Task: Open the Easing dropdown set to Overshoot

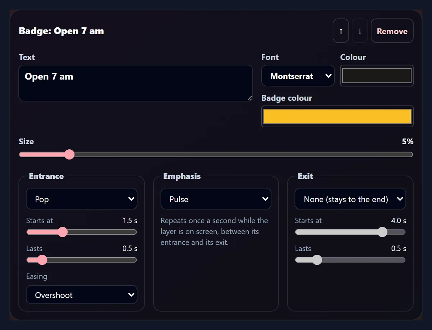Action: click(x=82, y=295)
